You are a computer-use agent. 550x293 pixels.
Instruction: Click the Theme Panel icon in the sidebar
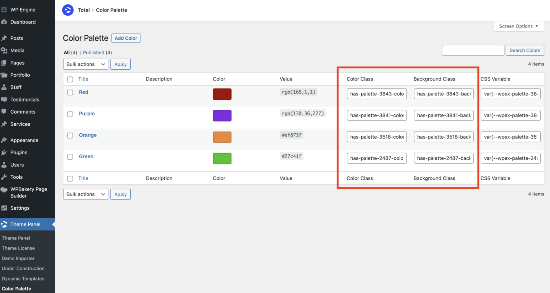point(5,224)
